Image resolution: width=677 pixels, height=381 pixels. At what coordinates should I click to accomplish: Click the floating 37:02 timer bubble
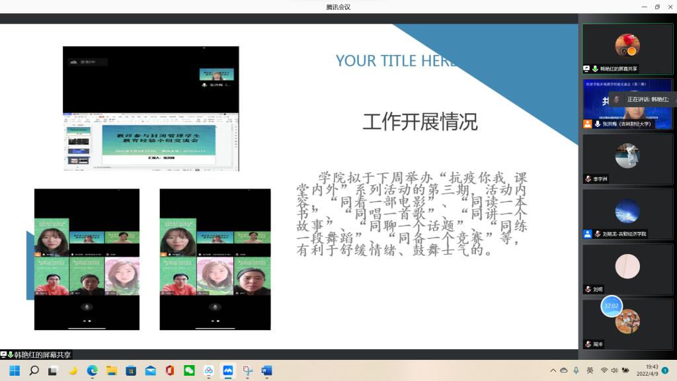click(x=611, y=306)
